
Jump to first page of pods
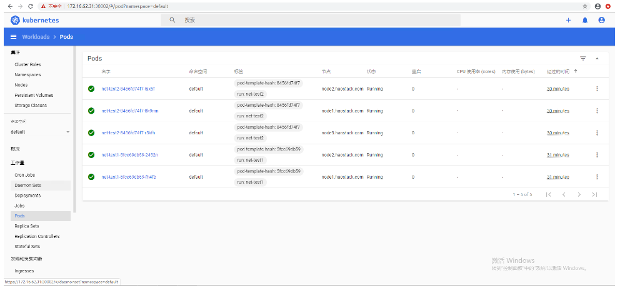click(548, 194)
